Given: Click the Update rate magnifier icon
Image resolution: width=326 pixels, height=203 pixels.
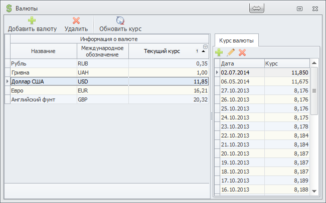Looking at the screenshot, I should click(120, 20).
